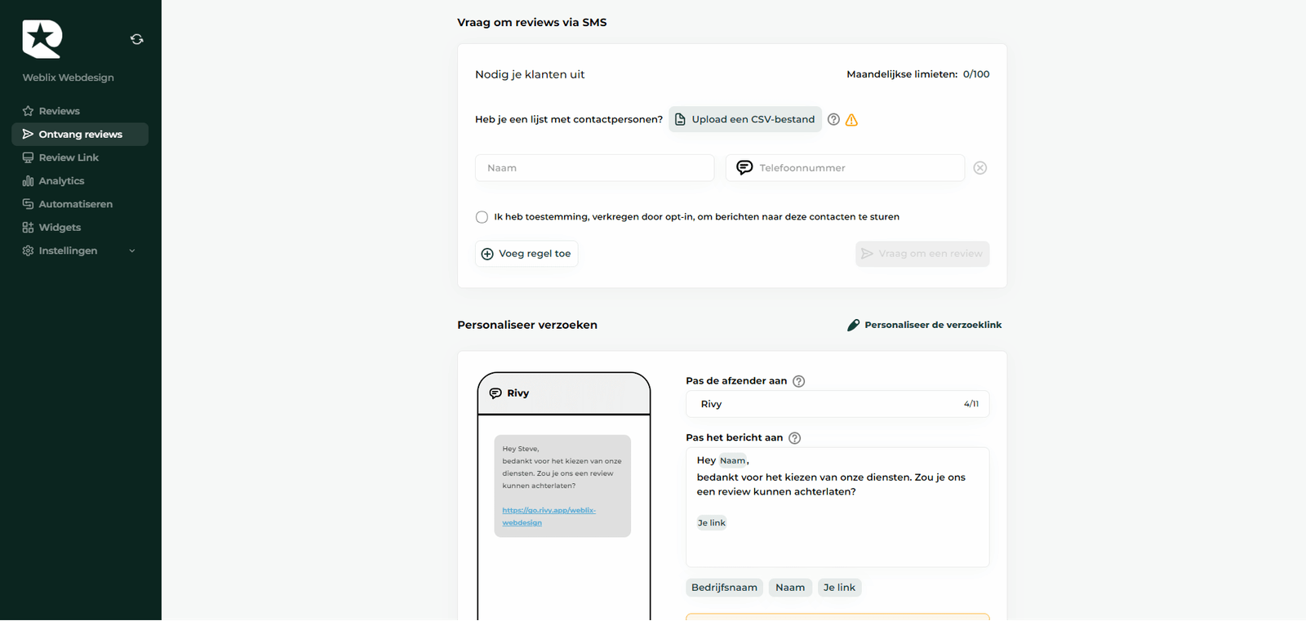Open the Review Link page
This screenshot has width=1306, height=621.
(x=69, y=157)
